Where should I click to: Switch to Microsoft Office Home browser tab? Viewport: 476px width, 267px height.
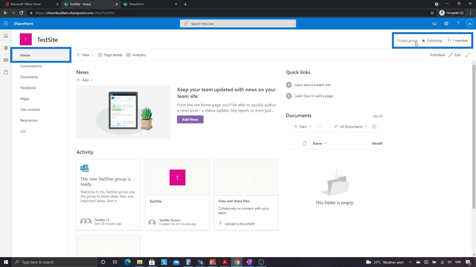click(x=31, y=4)
